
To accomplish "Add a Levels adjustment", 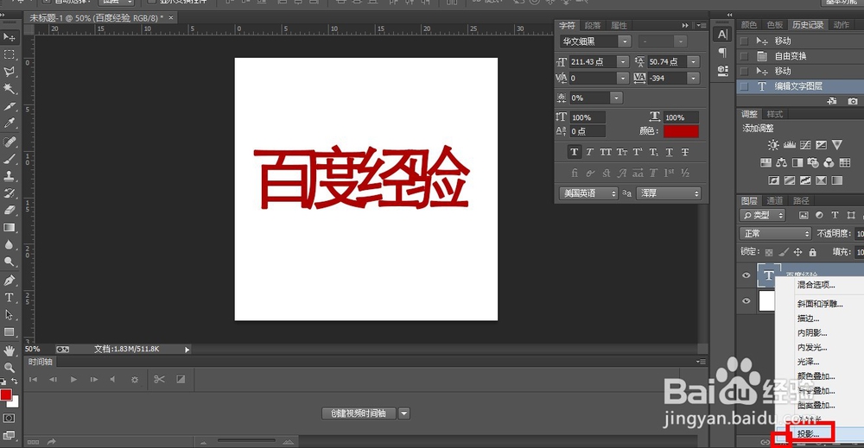I will coord(790,145).
